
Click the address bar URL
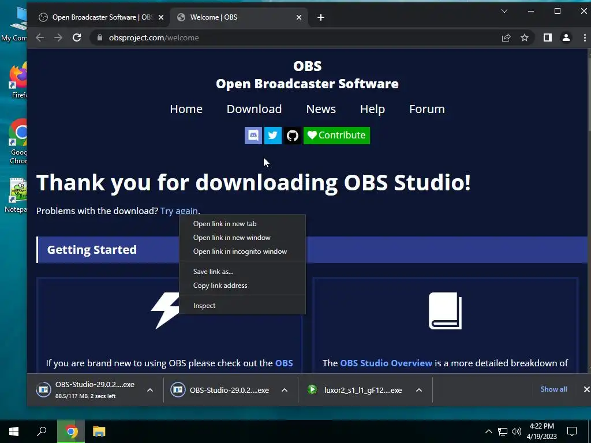154,37
